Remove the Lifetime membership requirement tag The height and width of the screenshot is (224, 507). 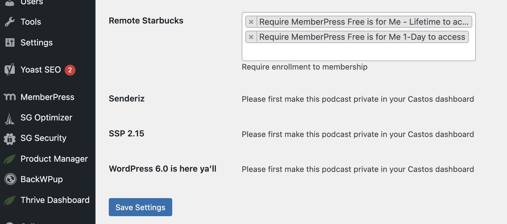pos(251,22)
